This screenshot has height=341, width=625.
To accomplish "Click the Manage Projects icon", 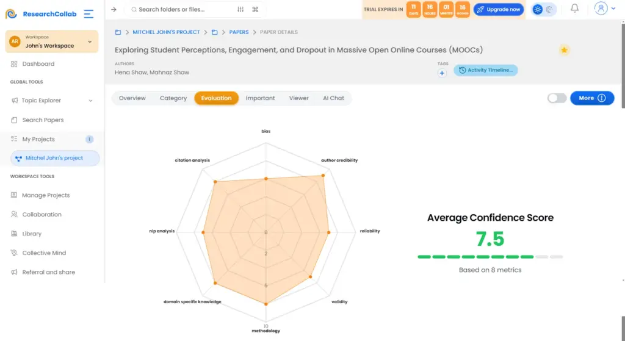I will [14, 195].
